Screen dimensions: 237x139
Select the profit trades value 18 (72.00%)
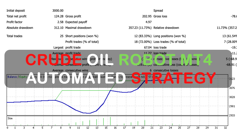coord(143,42)
